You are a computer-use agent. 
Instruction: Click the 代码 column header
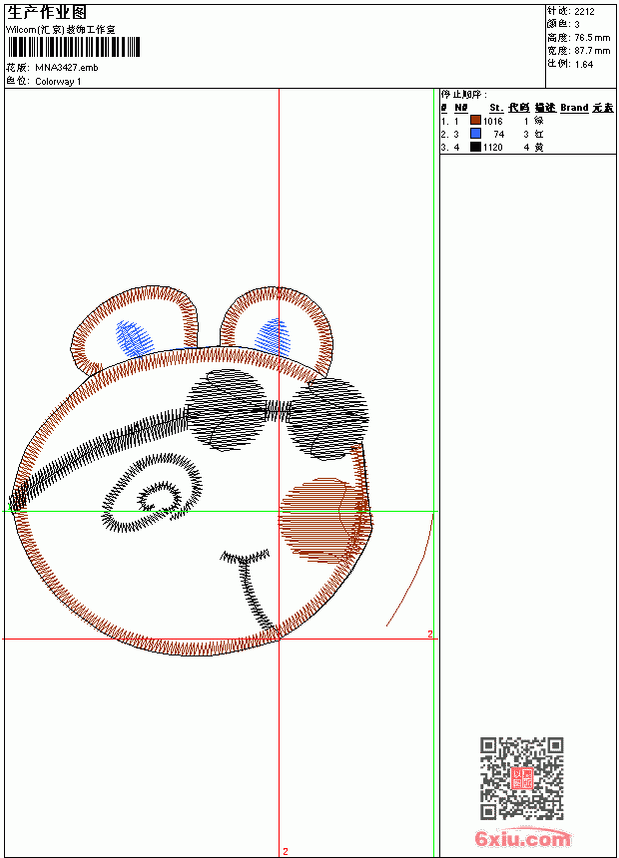point(519,108)
